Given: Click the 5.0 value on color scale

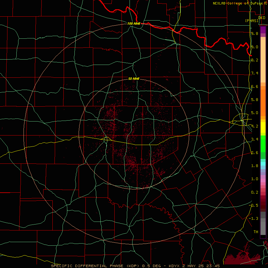Looking at the screenshot, I should (255, 113).
